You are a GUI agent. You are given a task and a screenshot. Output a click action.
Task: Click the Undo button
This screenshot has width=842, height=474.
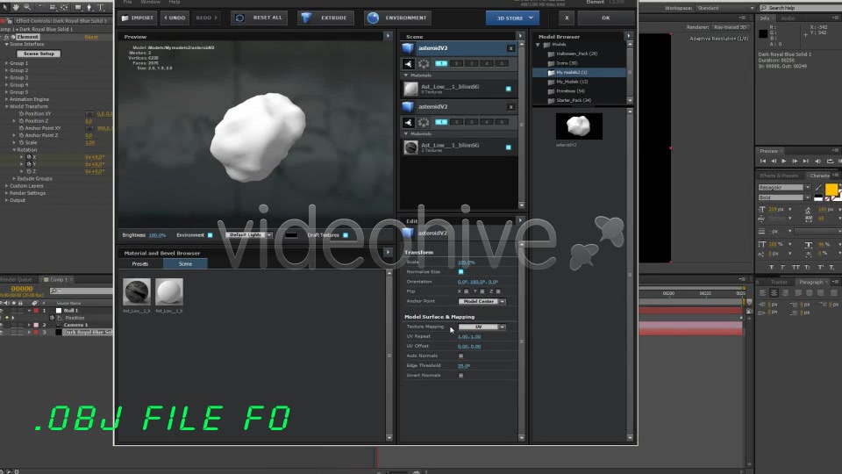point(175,18)
